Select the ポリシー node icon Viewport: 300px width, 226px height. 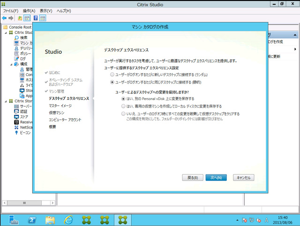tap(17, 53)
